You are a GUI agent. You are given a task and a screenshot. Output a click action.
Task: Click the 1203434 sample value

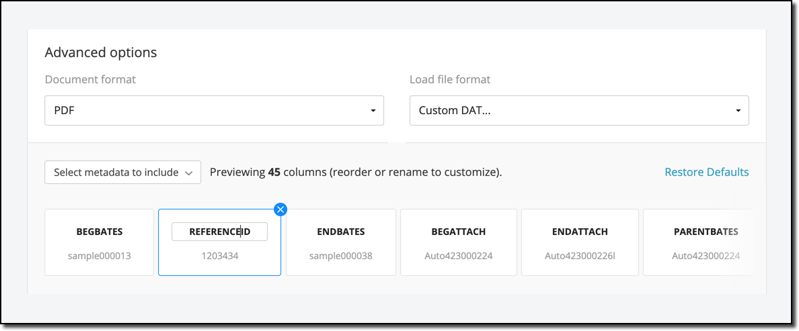click(219, 256)
